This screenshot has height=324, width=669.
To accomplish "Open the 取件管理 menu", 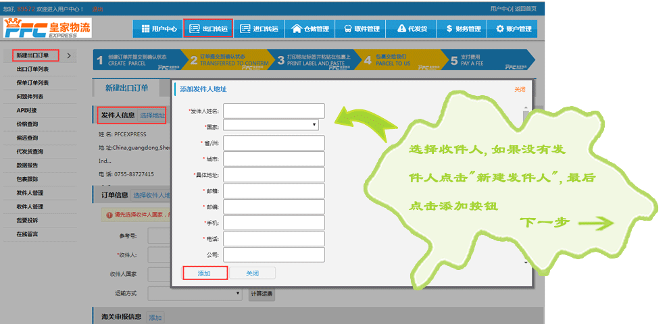I will [361, 28].
